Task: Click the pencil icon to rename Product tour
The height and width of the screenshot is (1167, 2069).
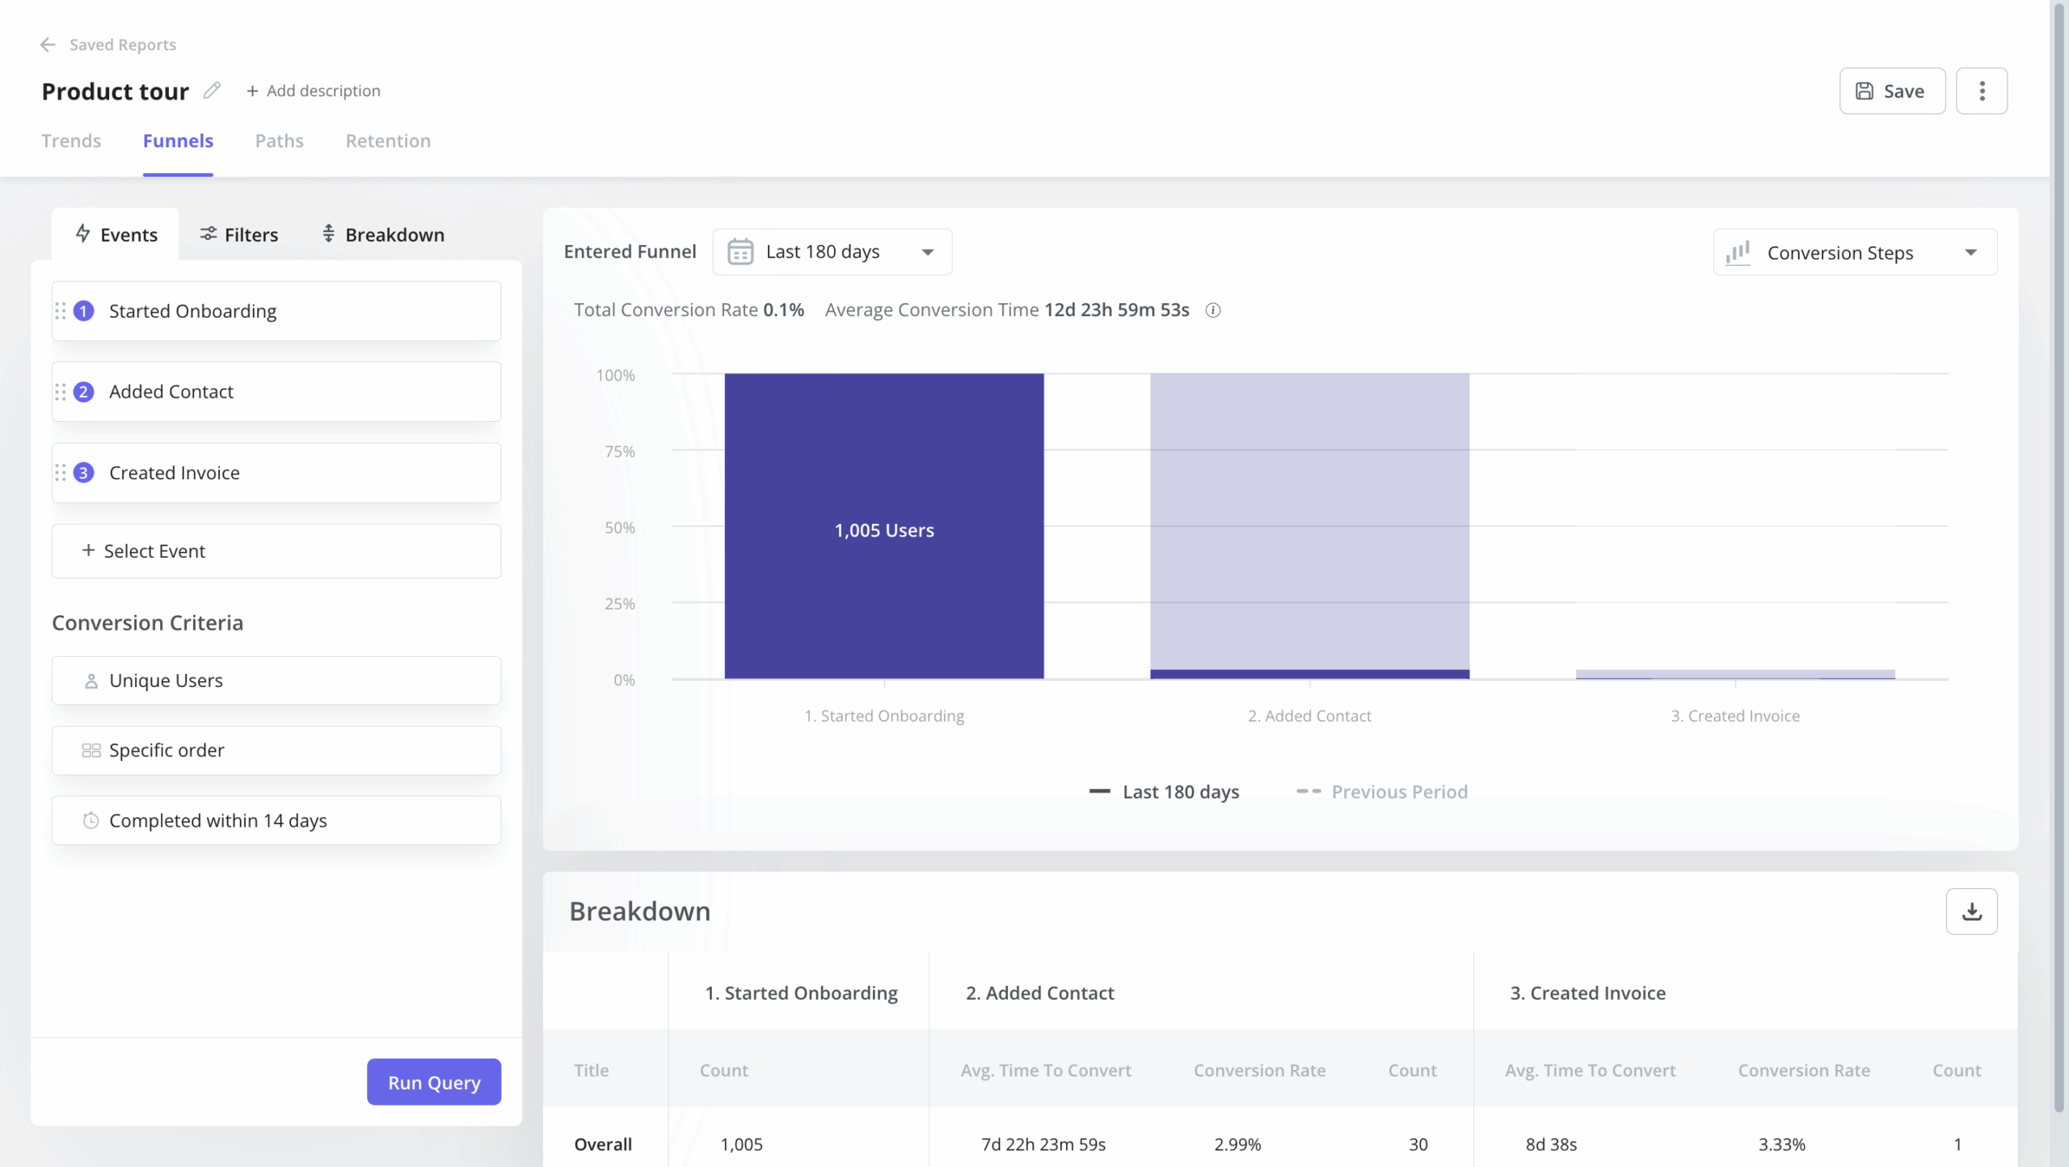Action: [212, 90]
